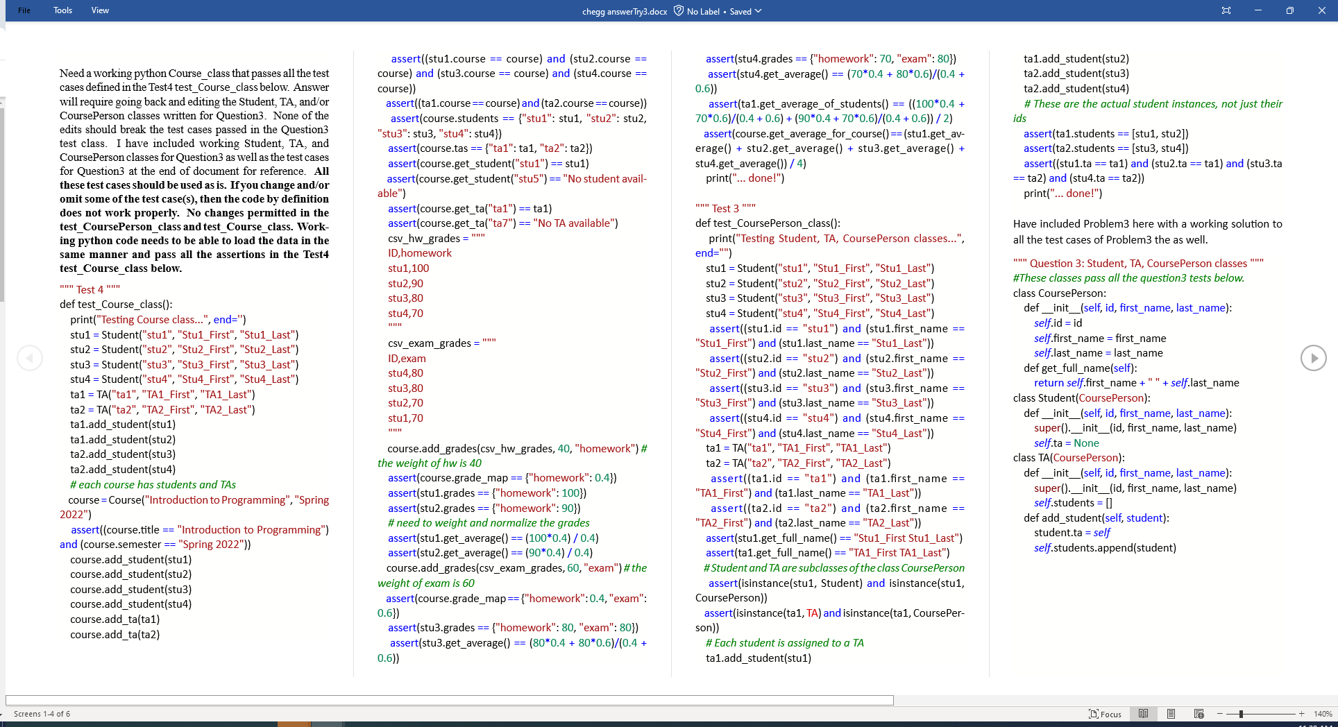Go back a screen with left arrow

point(29,358)
